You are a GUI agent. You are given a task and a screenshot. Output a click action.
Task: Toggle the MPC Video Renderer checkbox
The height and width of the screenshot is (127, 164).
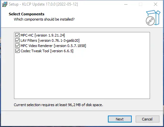(x=17, y=46)
